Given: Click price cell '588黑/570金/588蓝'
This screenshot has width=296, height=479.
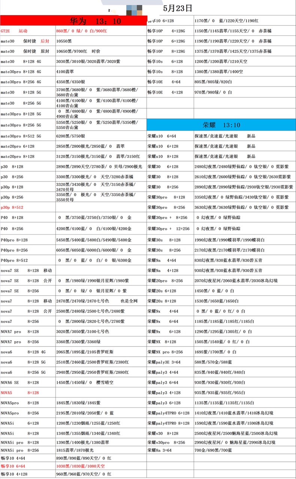Looking at the screenshot, I should pyautogui.click(x=245, y=362).
